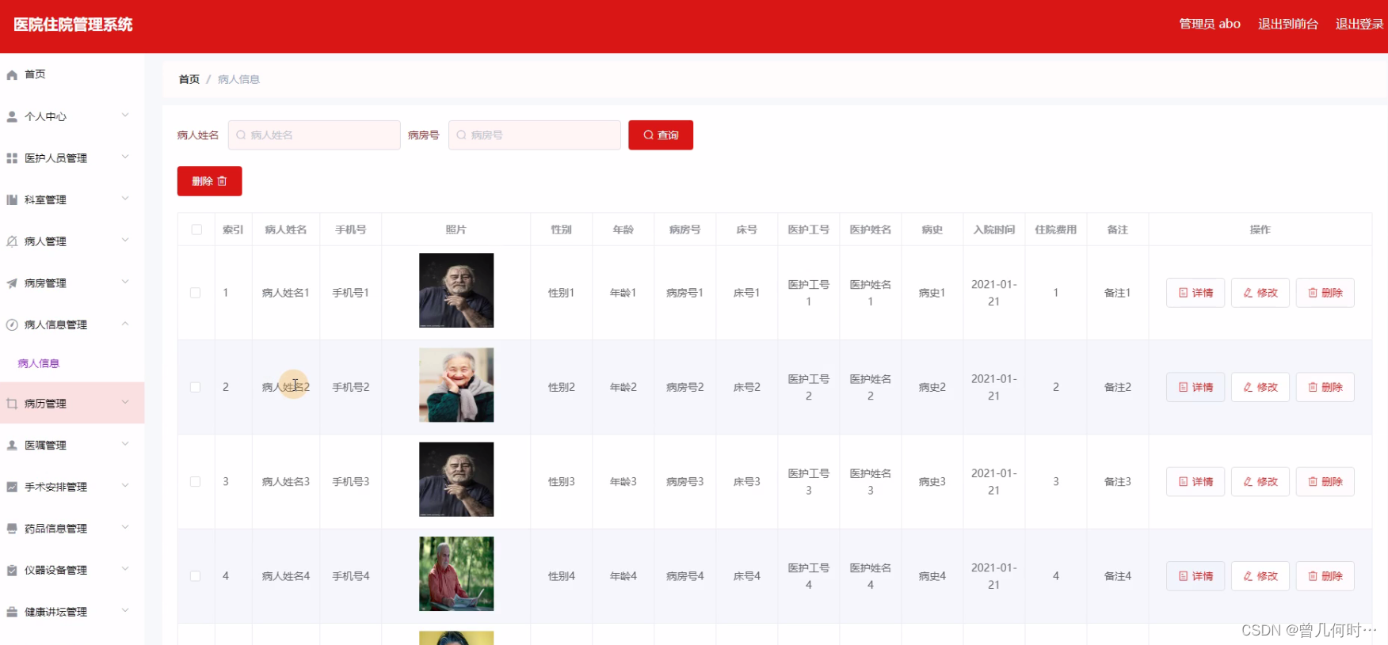
Task: Open the 科室管理 menu item
Action: coord(72,199)
